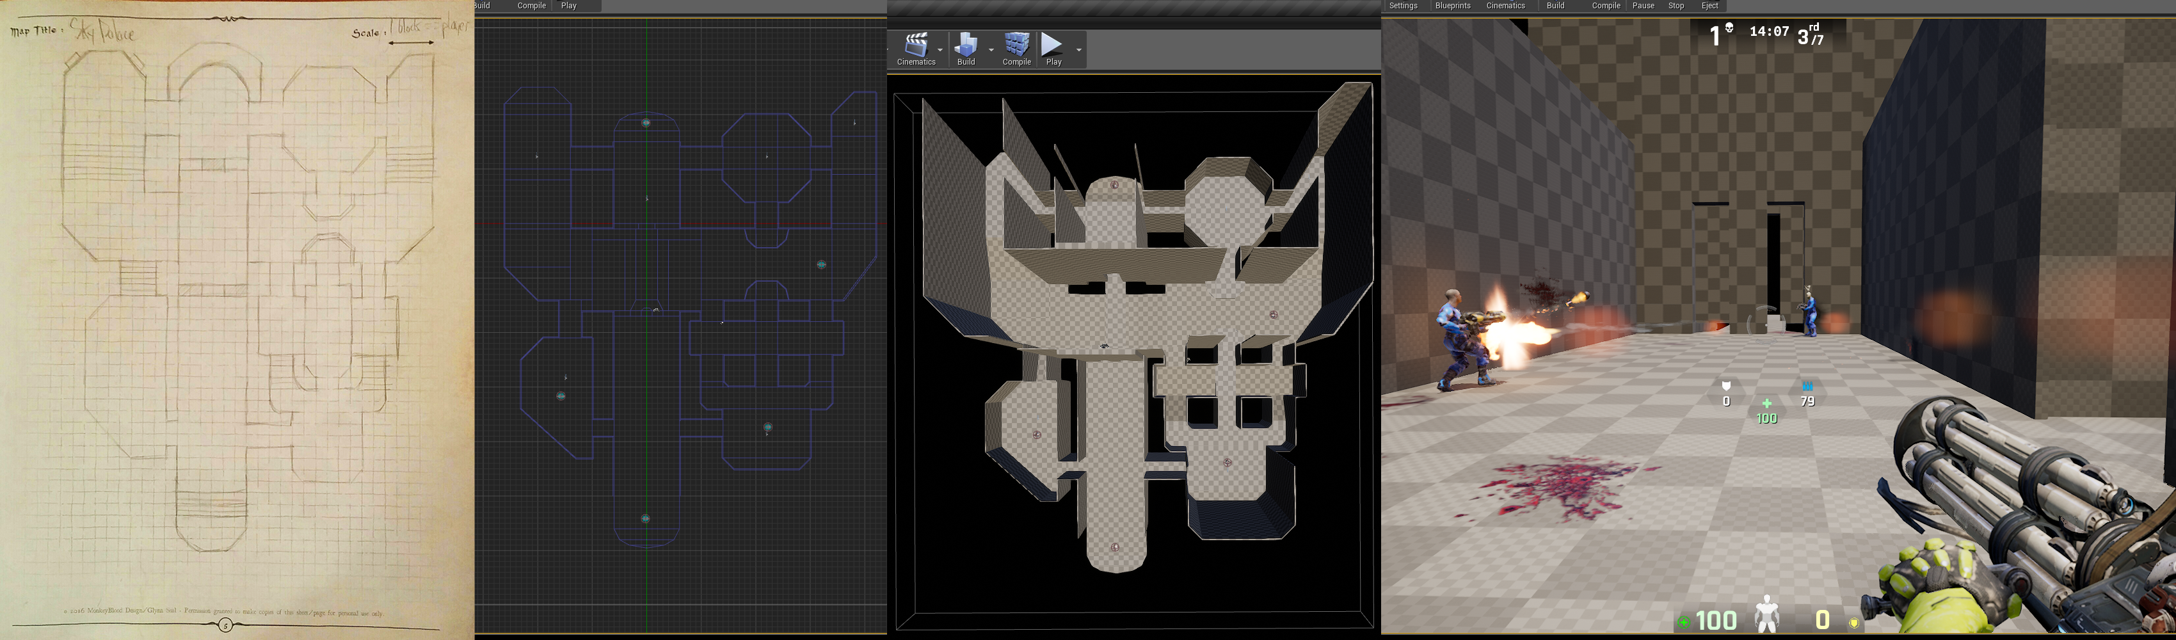Click Pause in the game view toolbar
This screenshot has height=640, width=2176.
pyautogui.click(x=1643, y=6)
